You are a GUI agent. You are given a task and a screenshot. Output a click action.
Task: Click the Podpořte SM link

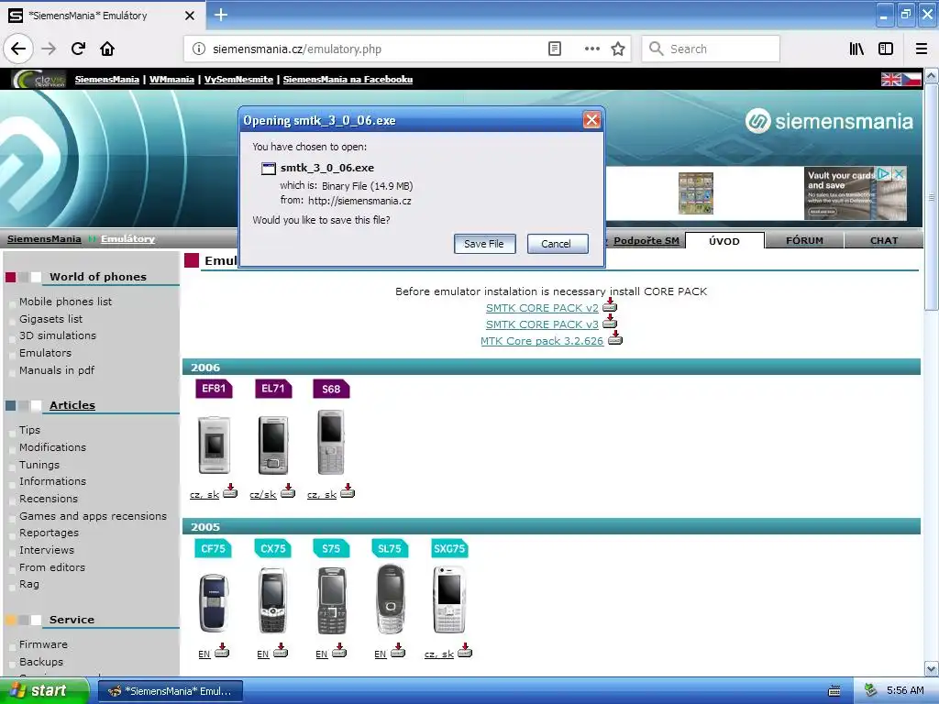(646, 241)
